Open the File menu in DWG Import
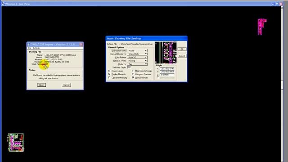Image resolution: width=288 pixels, height=162 pixels. (x=30, y=48)
